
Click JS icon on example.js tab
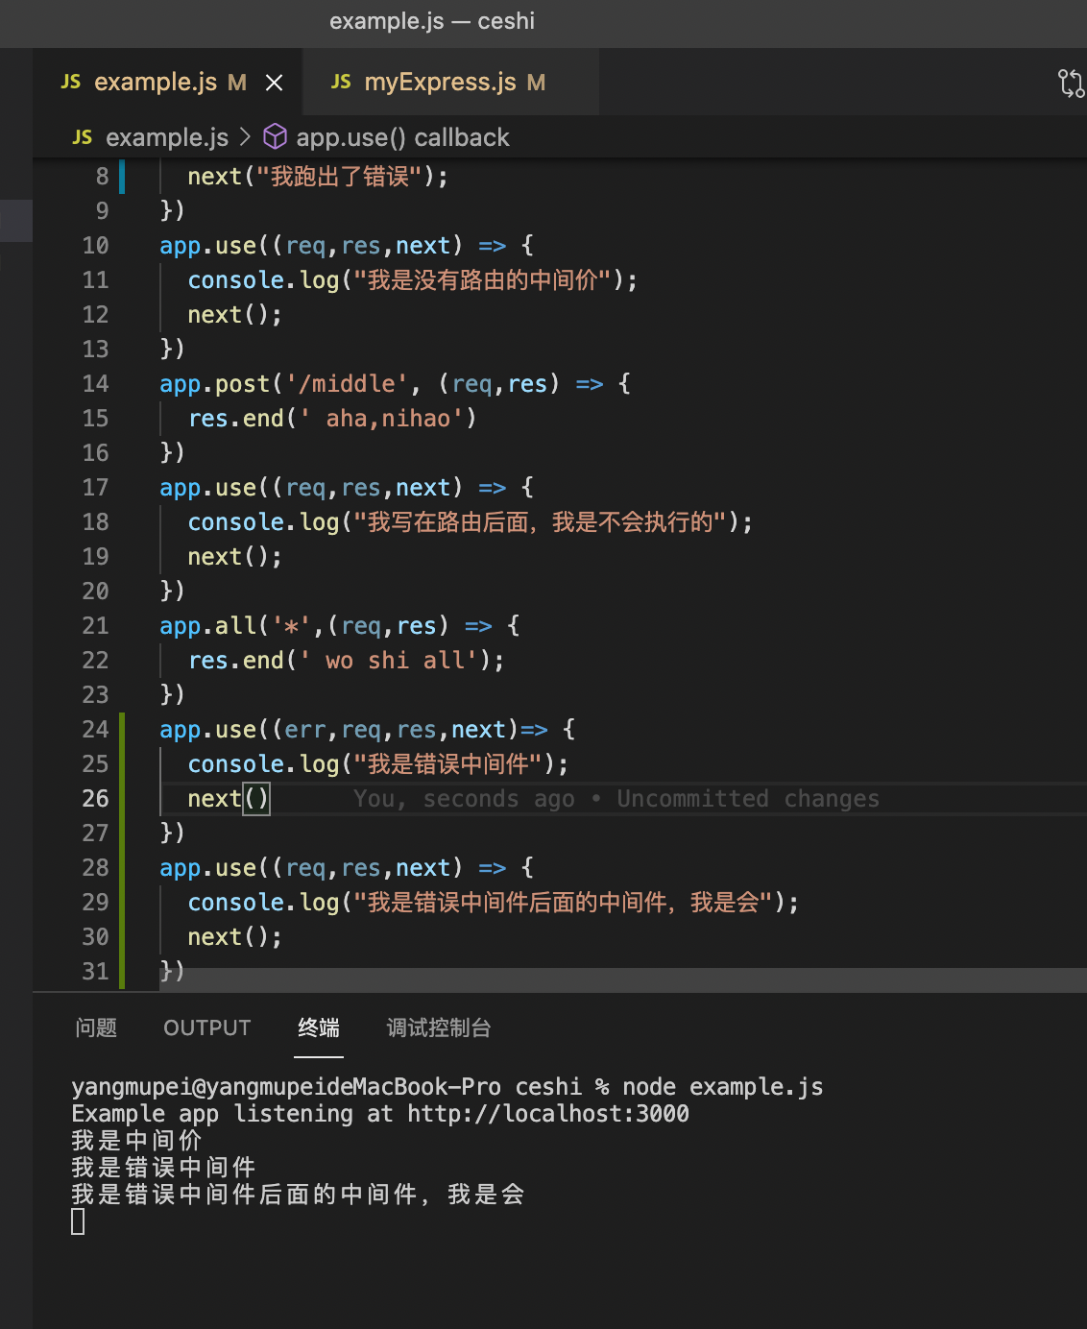(71, 83)
